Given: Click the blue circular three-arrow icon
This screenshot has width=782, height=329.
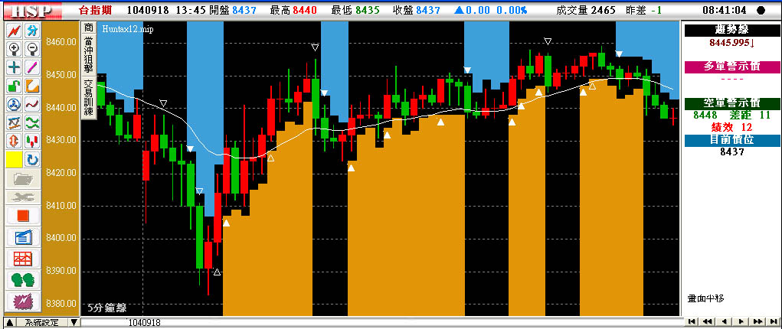Looking at the screenshot, I should (15, 104).
